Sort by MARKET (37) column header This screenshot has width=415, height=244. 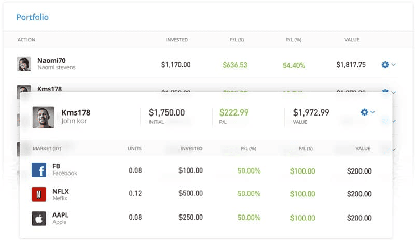(x=47, y=149)
